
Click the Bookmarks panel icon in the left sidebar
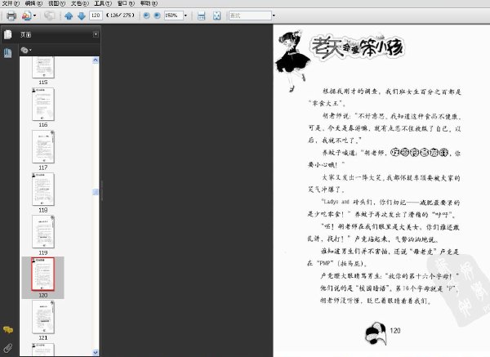[x=8, y=53]
